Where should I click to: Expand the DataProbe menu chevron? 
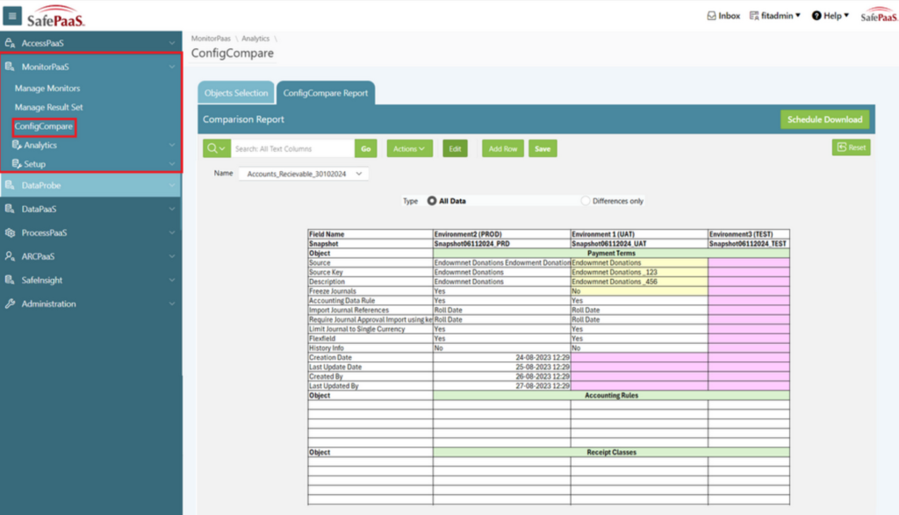[x=172, y=185]
